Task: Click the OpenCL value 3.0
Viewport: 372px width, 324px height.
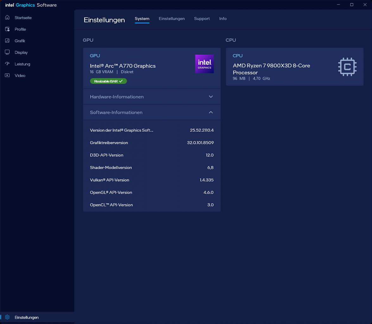Action: (211, 205)
